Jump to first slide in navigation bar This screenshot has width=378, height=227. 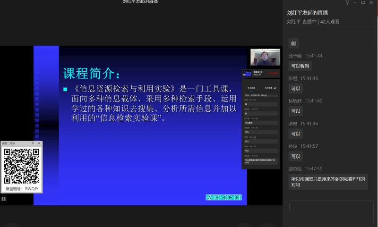[x=216, y=197]
